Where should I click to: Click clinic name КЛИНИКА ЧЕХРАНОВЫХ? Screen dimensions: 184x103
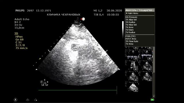click(64, 15)
